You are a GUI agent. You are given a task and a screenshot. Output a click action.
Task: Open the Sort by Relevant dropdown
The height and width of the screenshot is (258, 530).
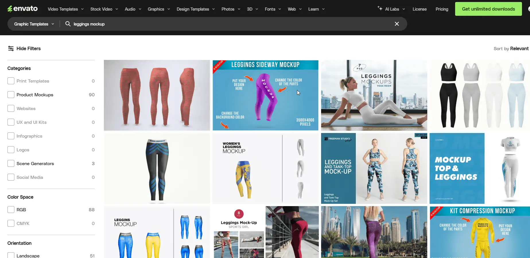click(x=511, y=48)
